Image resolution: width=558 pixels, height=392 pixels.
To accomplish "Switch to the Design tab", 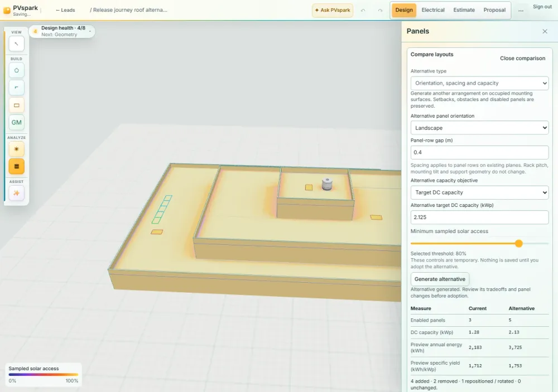I will (x=404, y=10).
